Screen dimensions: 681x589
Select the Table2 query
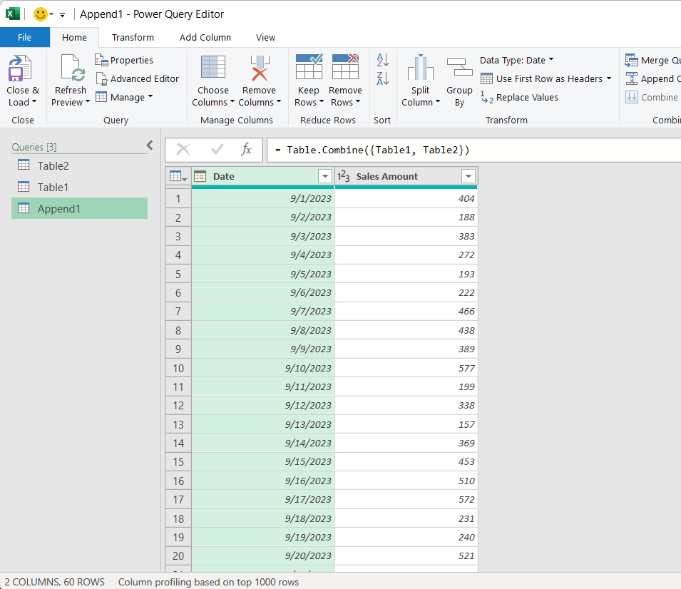[x=53, y=166]
